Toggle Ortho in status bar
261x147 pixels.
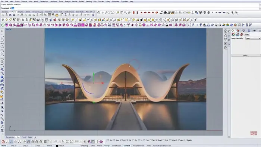pyautogui.click(x=92, y=146)
